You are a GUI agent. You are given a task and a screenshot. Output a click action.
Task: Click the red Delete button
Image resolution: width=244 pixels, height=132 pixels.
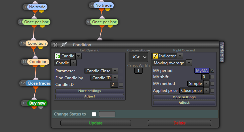pos(179,123)
